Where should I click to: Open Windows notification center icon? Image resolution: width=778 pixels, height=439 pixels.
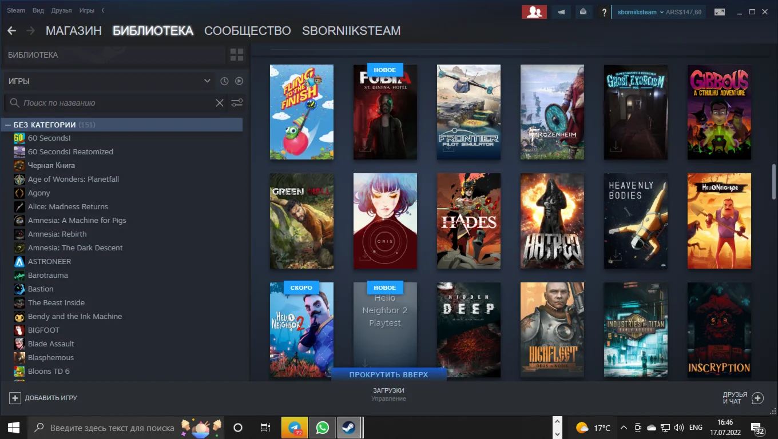click(x=759, y=429)
